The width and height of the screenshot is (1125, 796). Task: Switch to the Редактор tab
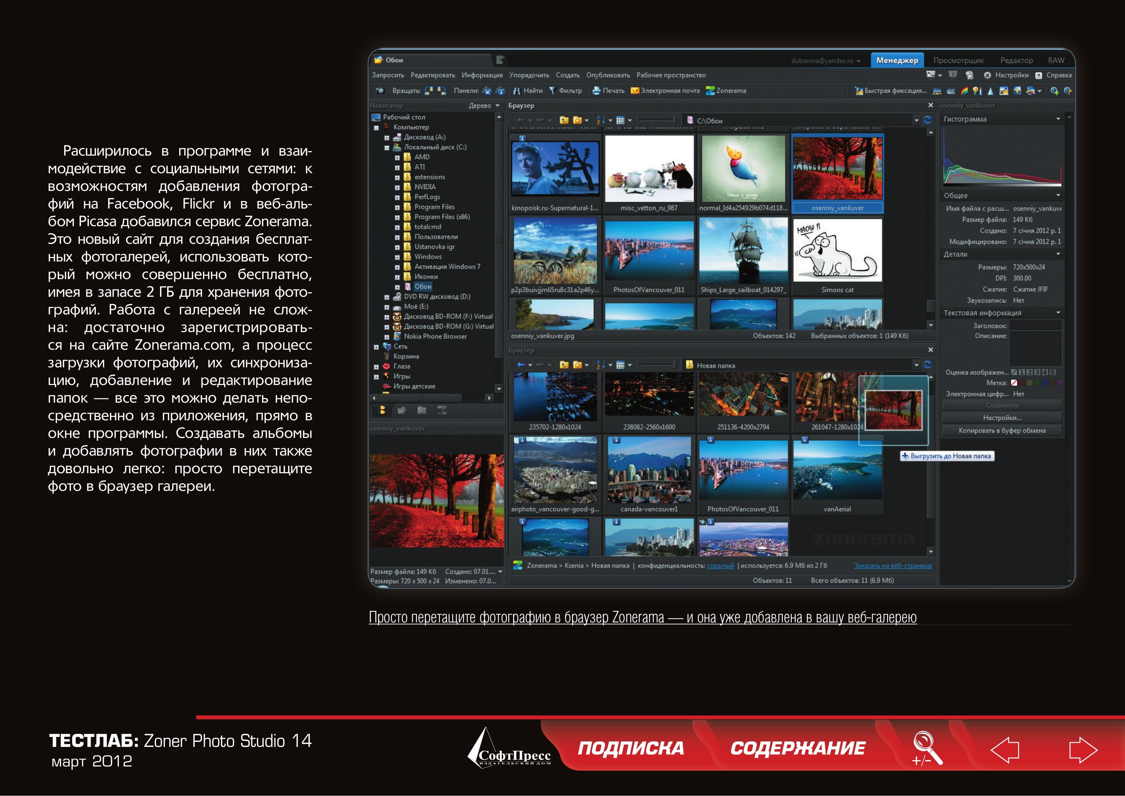pyautogui.click(x=1016, y=60)
